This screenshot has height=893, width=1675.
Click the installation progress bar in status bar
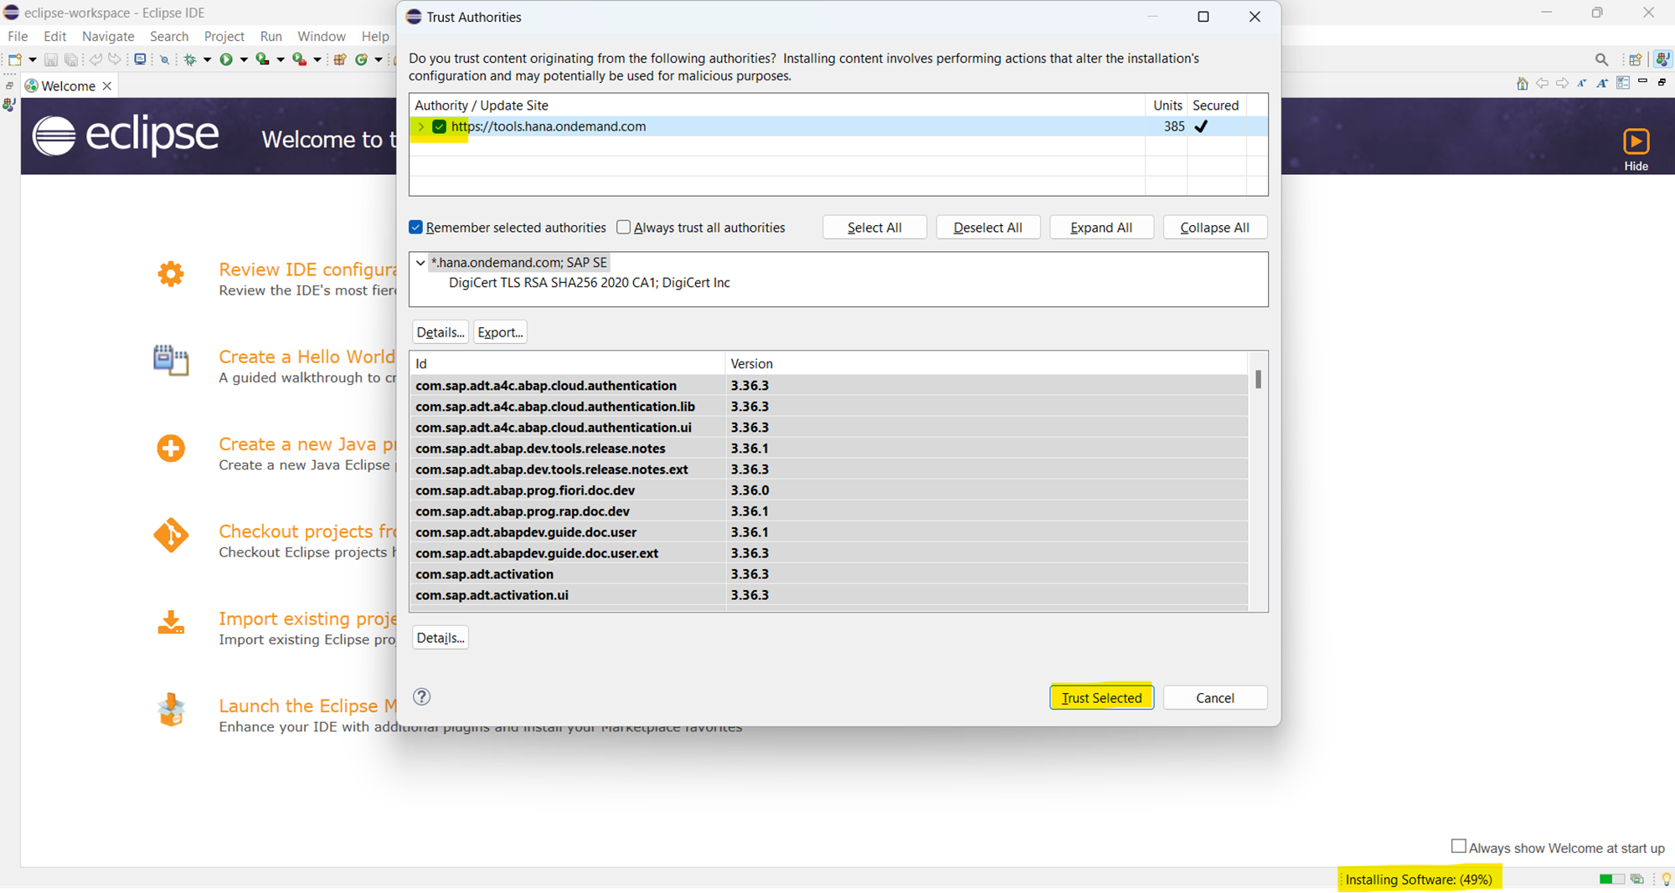[1611, 879]
